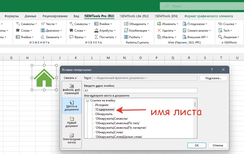
Task: Click the cell address input field
Action: point(141,91)
